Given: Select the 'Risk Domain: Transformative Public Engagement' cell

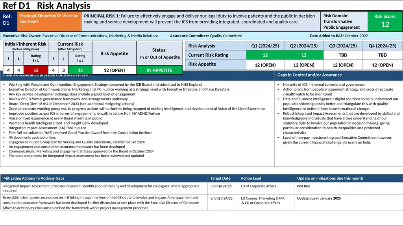Looking at the screenshot, I should coord(344,21).
